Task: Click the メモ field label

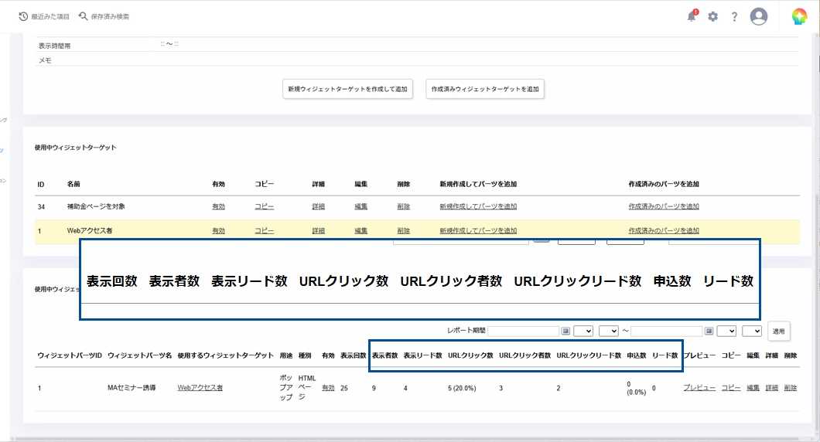Action: (x=45, y=60)
